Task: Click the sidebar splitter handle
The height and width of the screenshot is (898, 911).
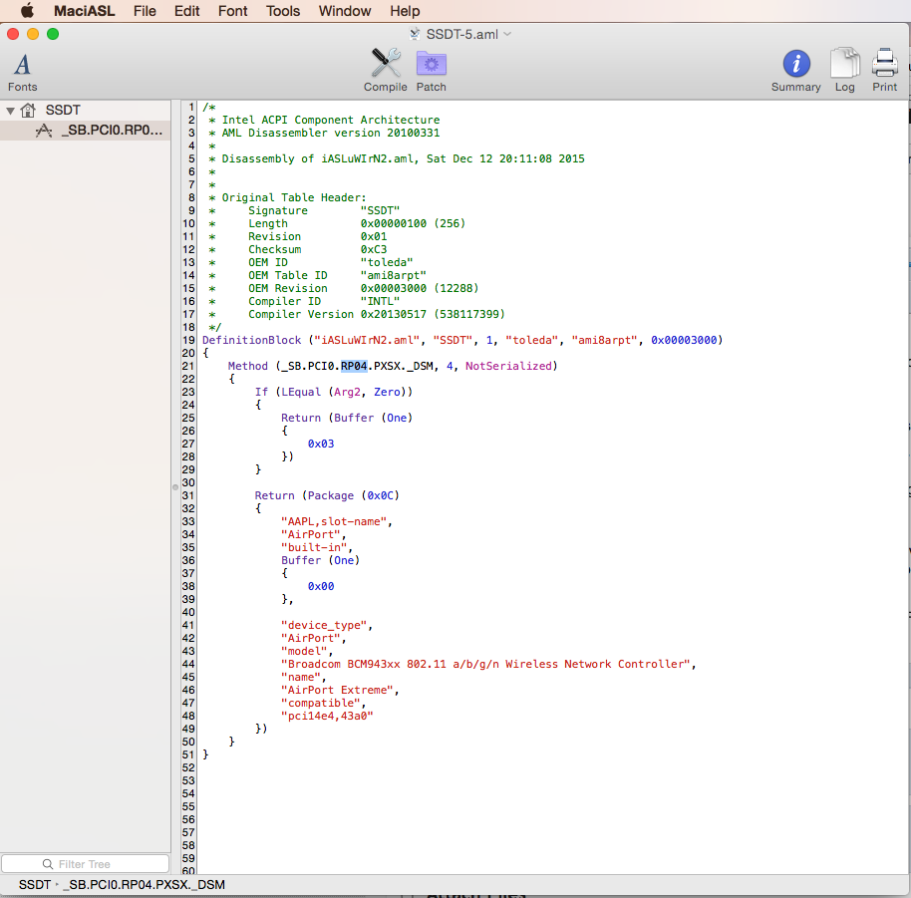Action: tap(175, 487)
